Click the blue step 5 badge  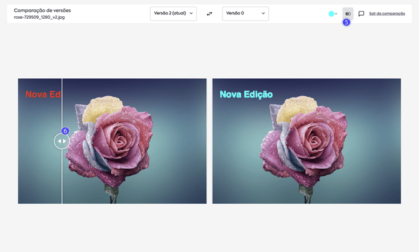click(x=346, y=23)
